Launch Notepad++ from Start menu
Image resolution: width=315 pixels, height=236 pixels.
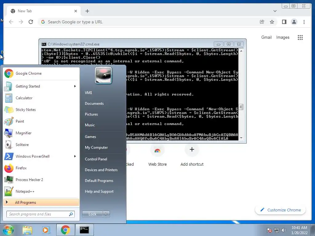click(x=41, y=191)
